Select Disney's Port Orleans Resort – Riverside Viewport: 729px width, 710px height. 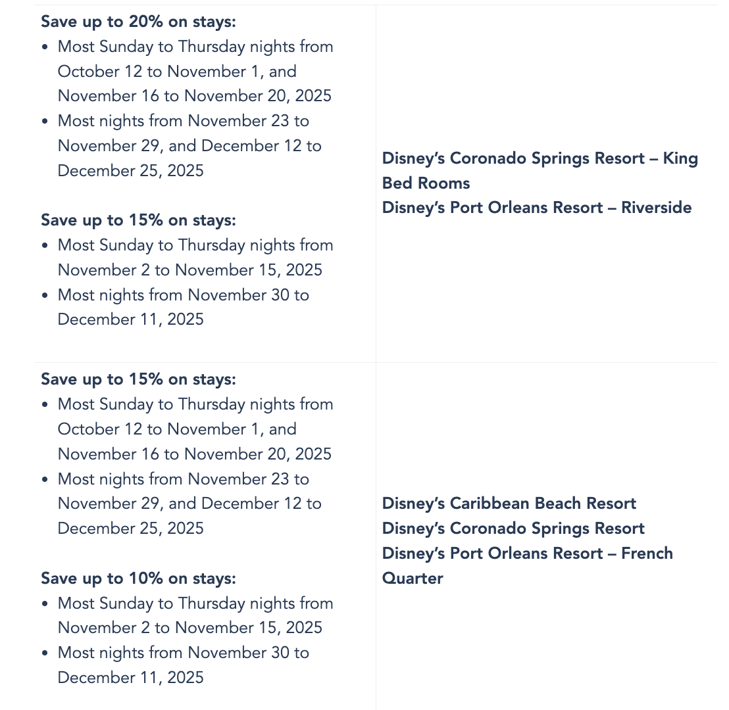(x=537, y=208)
